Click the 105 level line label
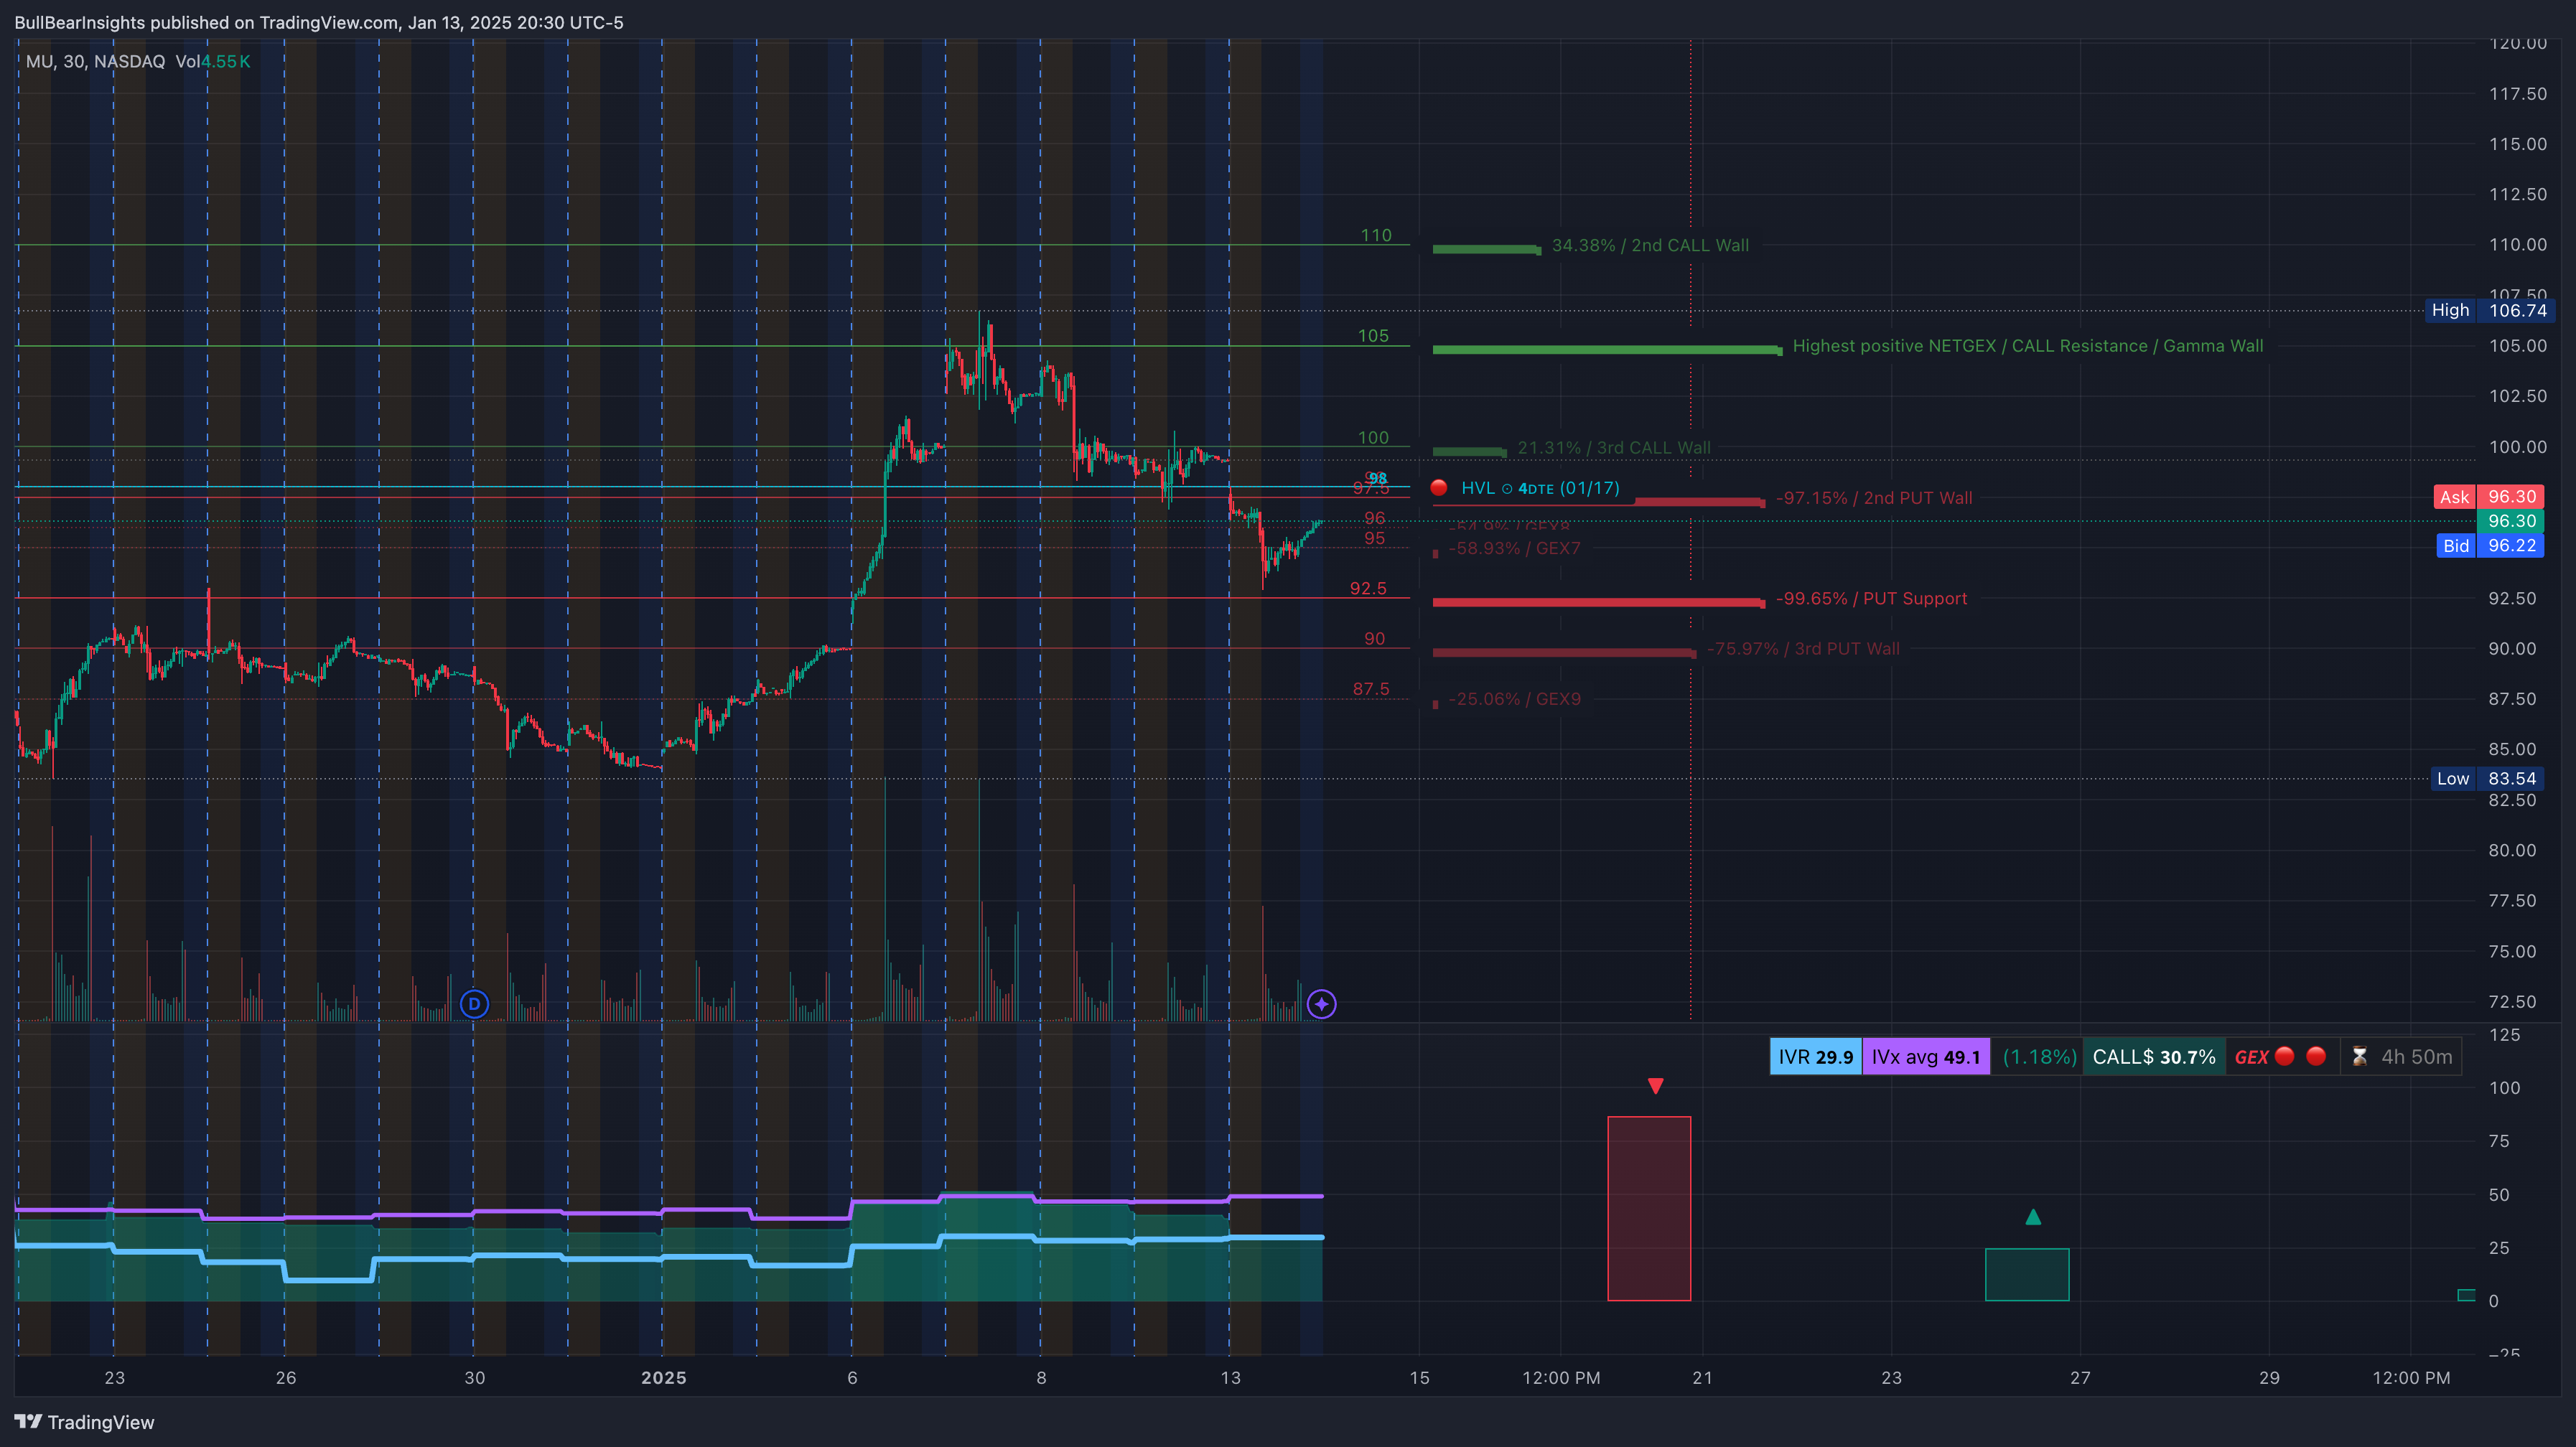This screenshot has height=1447, width=2576. click(1373, 336)
